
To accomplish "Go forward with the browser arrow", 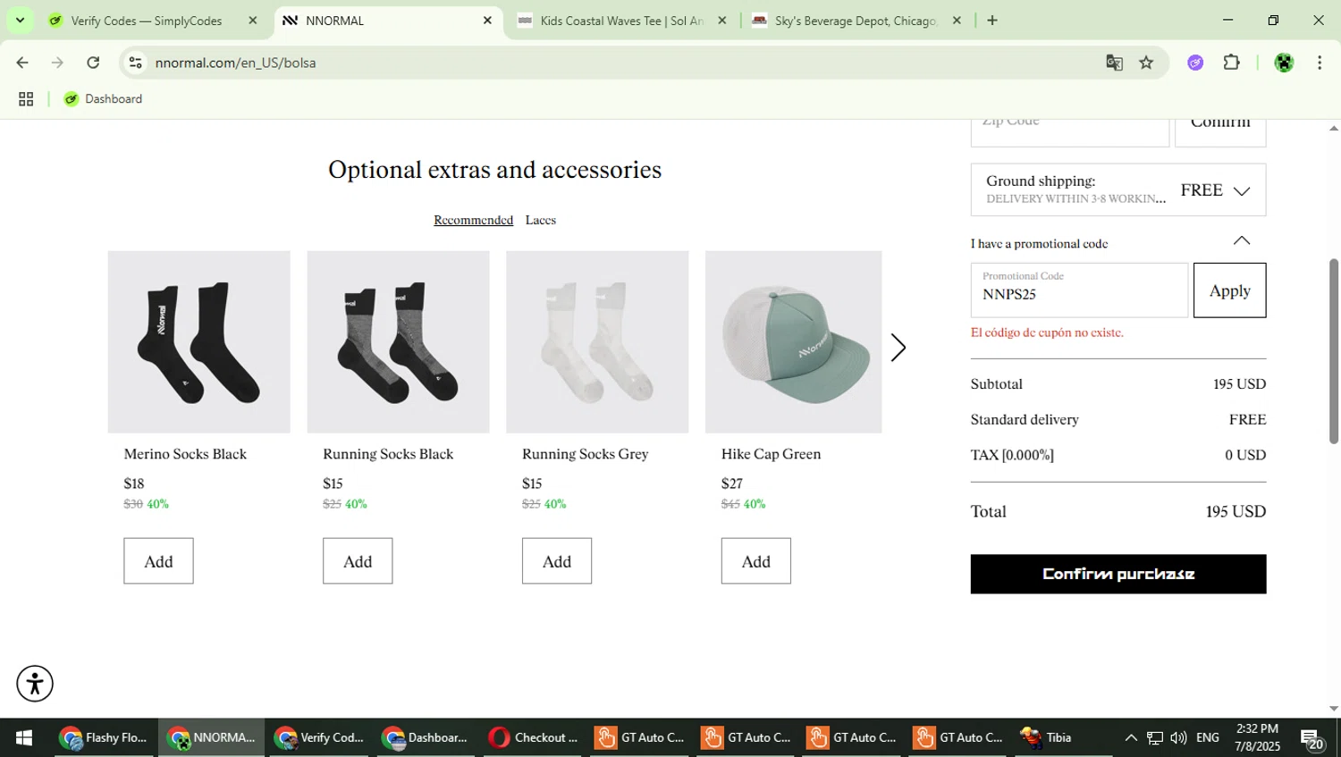I will tap(57, 63).
